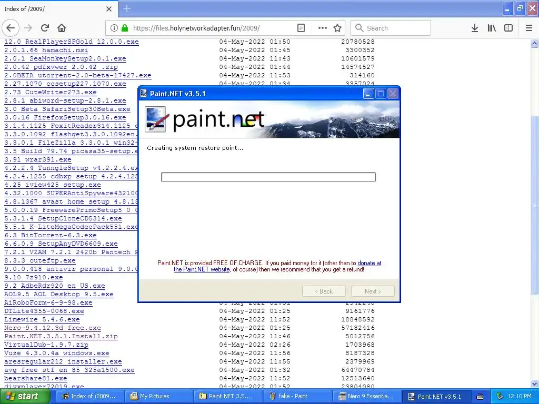Download CuteWriter273.exe
This screenshot has width=539, height=404.
[x=51, y=93]
